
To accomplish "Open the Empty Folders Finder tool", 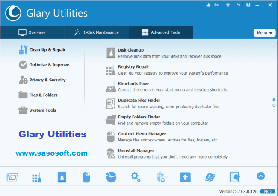I will click(x=157, y=120).
